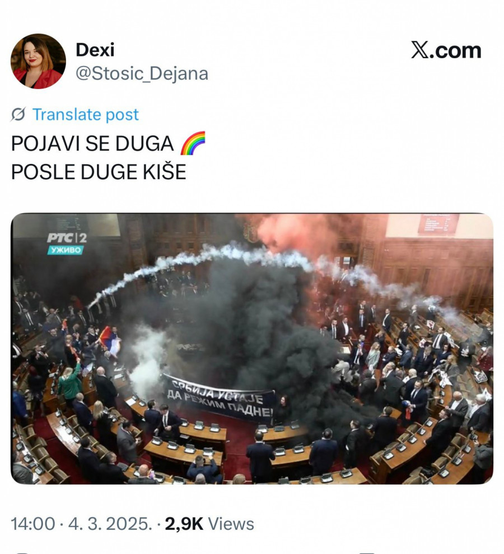The image size is (504, 554).
Task: Click the blue УЖИВО live badge
Action: click(x=66, y=250)
